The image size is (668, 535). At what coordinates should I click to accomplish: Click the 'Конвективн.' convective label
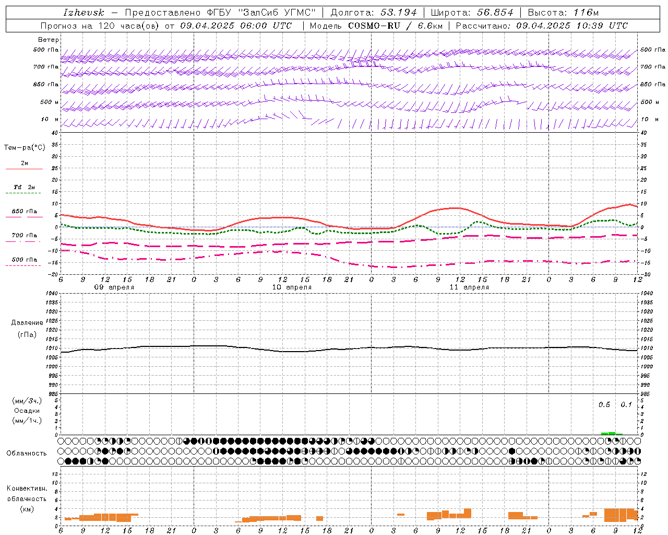pyautogui.click(x=27, y=489)
